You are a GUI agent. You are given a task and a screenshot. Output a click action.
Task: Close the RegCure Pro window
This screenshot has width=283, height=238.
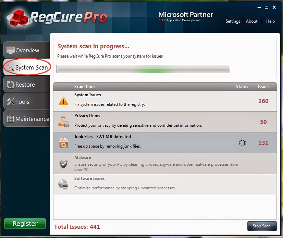pos(274,7)
